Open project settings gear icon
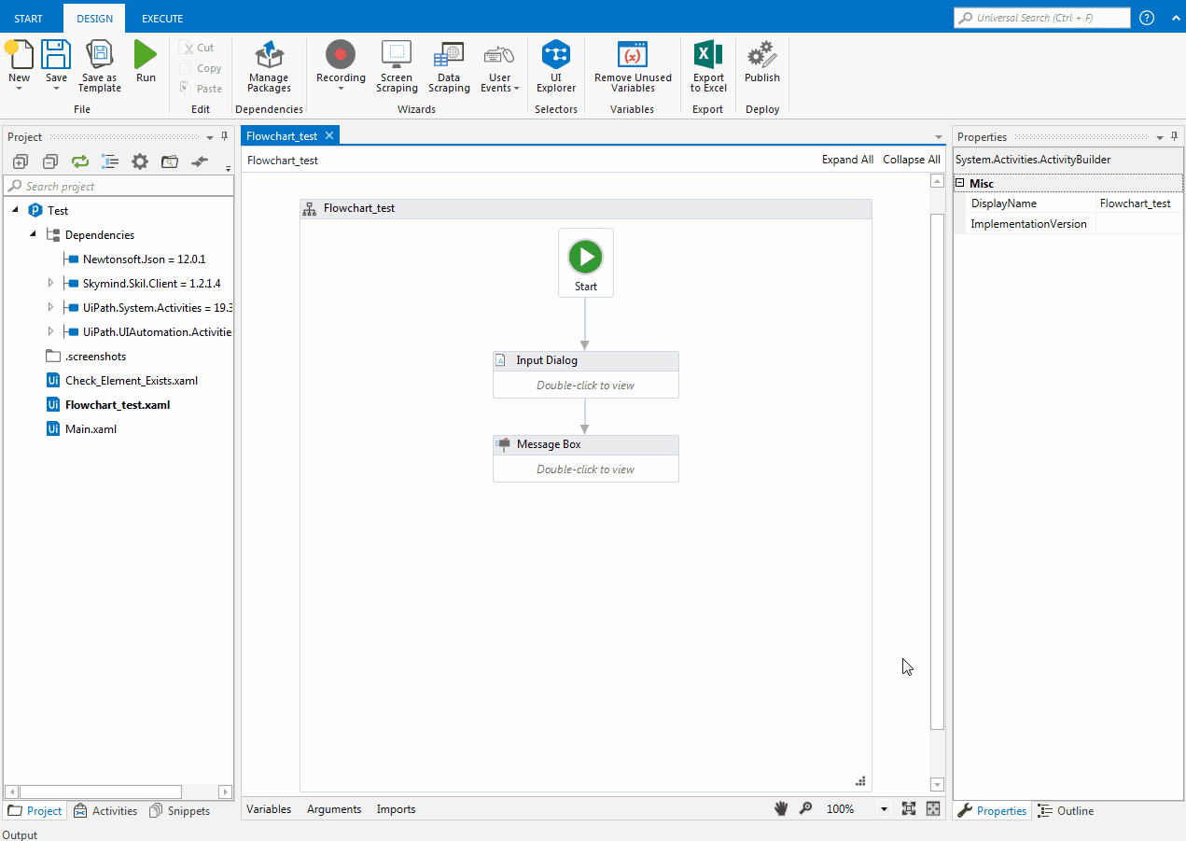This screenshot has height=841, width=1186. (x=140, y=161)
